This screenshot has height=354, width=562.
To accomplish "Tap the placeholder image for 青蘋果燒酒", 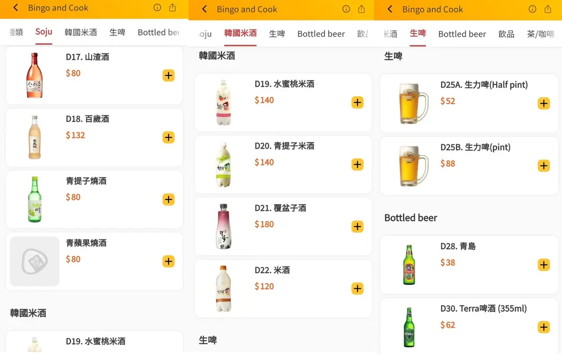I will pos(35,261).
